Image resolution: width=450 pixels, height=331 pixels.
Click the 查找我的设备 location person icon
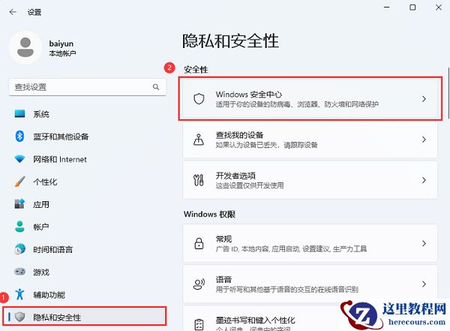coord(199,140)
